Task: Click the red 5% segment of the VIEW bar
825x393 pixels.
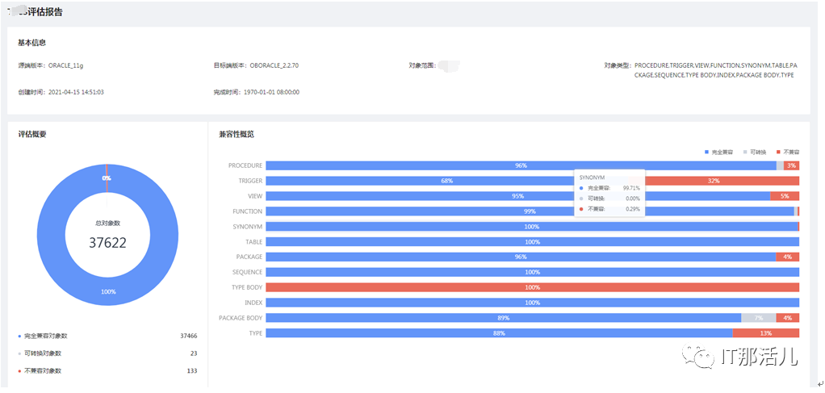Action: tap(785, 196)
